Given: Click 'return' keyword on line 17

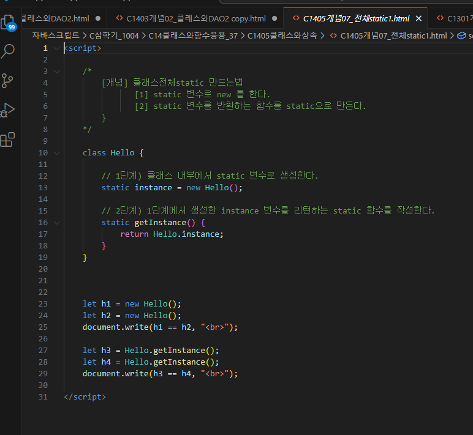Looking at the screenshot, I should pos(134,234).
